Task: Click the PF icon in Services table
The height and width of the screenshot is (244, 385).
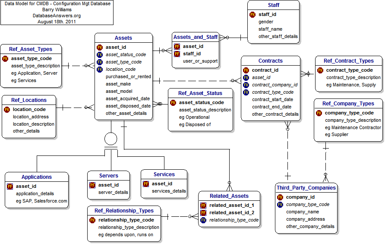Action: [146, 184]
